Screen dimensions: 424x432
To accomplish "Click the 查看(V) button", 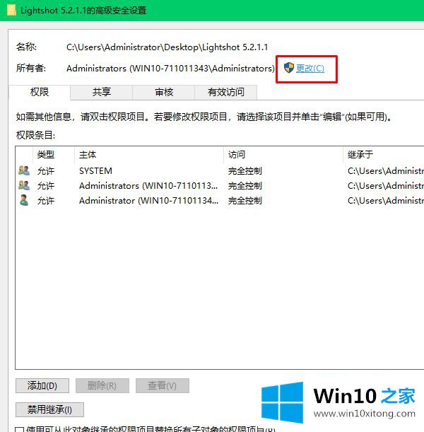I will pyautogui.click(x=162, y=385).
